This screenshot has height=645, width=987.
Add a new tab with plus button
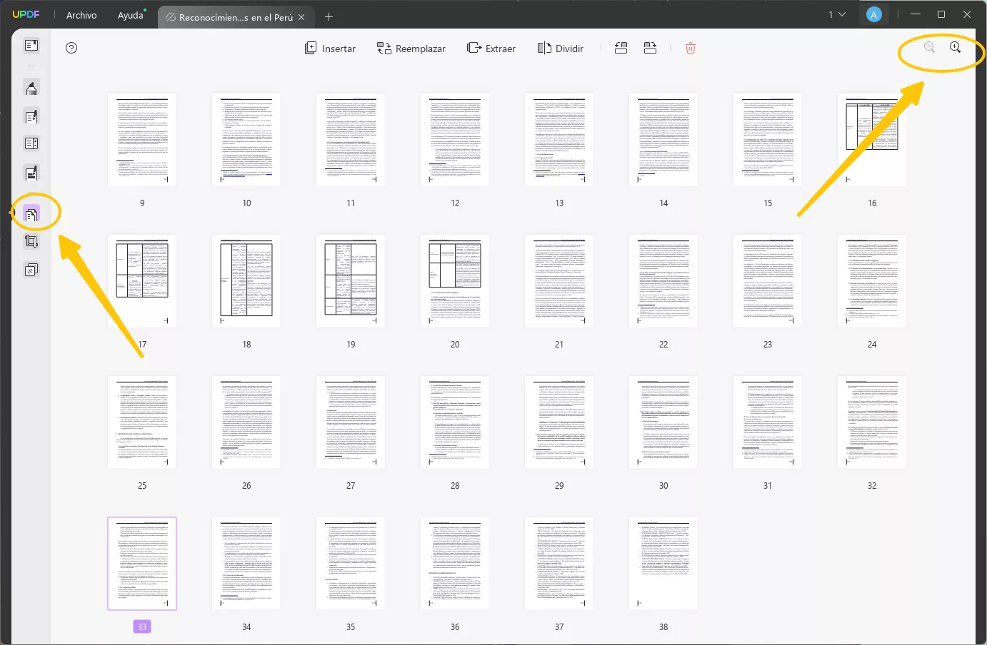tap(329, 16)
